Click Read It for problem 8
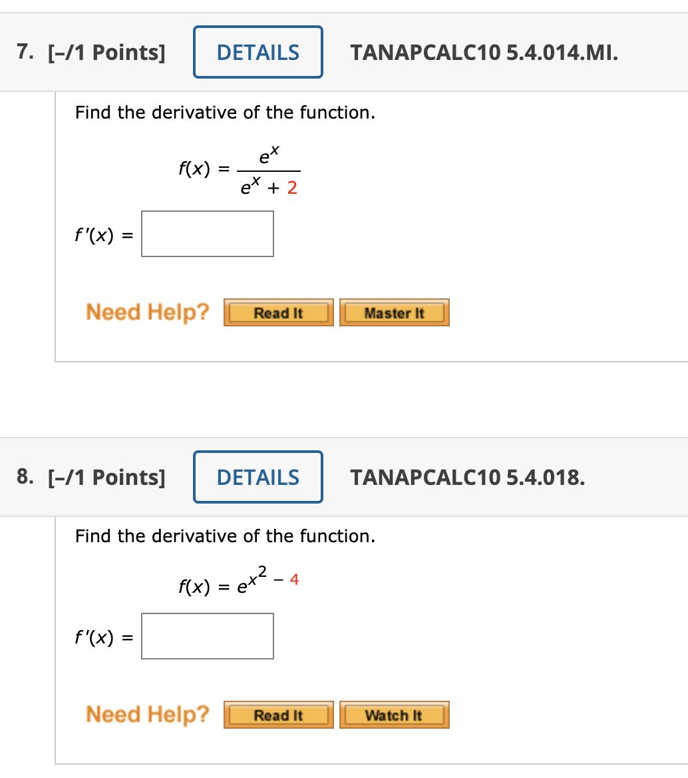This screenshot has height=778, width=688. (x=278, y=714)
